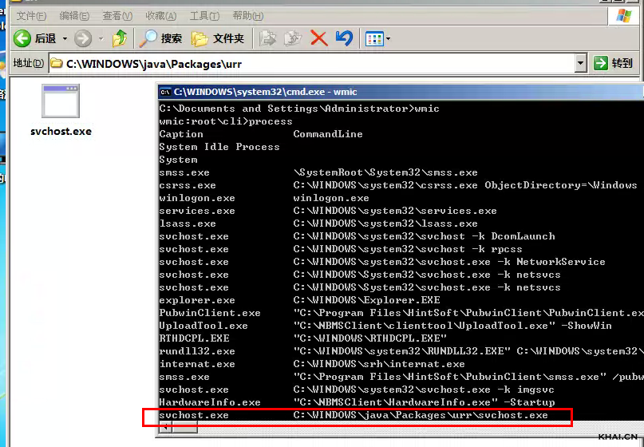Click the Go (转到) button
Viewport: 644px width, 447px height.
(614, 63)
